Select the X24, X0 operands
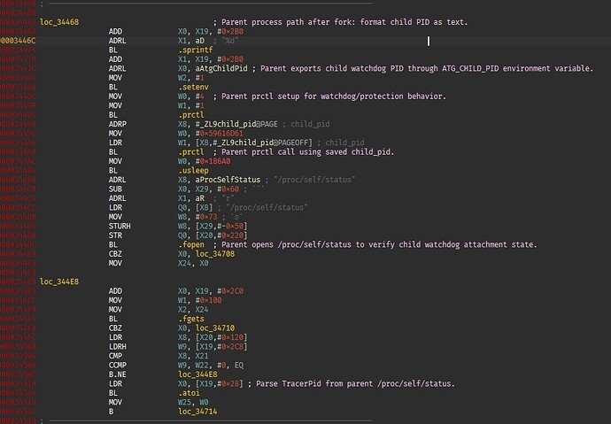 193,263
